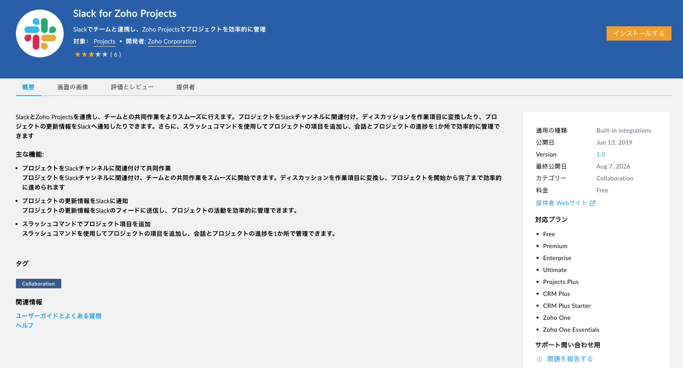The width and height of the screenshot is (683, 368).
Task: Open ユーザーガイドとよくある質問 link
Action: pos(59,316)
